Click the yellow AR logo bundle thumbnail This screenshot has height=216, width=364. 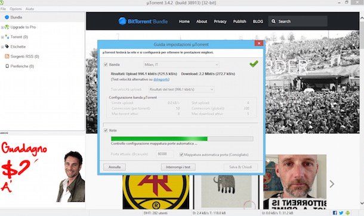click(x=156, y=192)
